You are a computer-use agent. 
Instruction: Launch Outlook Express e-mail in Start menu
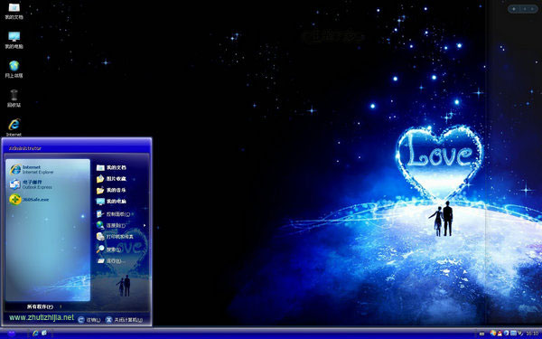tap(31, 184)
